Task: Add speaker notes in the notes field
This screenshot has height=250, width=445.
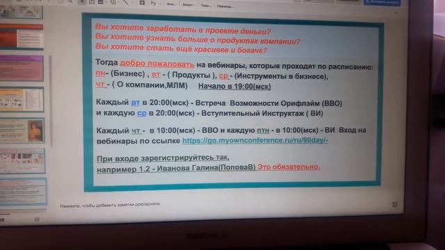Action: [110, 205]
